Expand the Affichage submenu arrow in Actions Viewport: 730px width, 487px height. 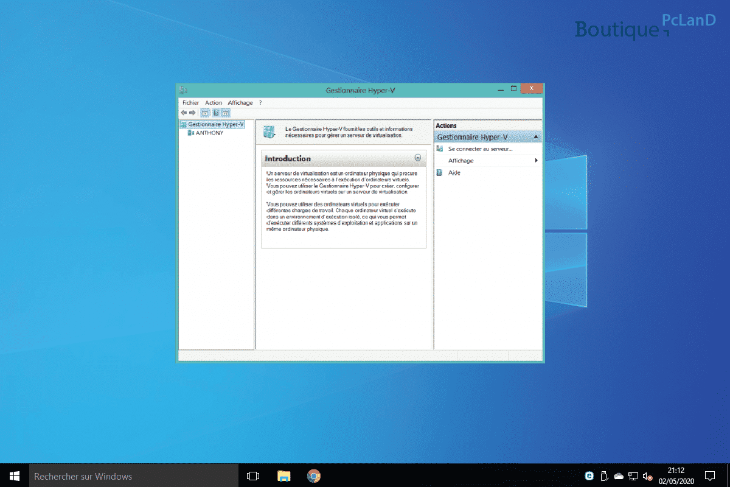[x=536, y=161]
